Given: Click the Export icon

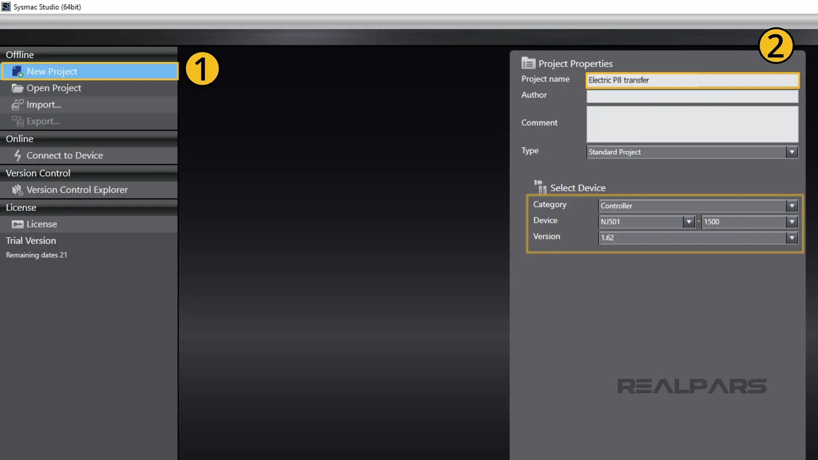Looking at the screenshot, I should (17, 121).
